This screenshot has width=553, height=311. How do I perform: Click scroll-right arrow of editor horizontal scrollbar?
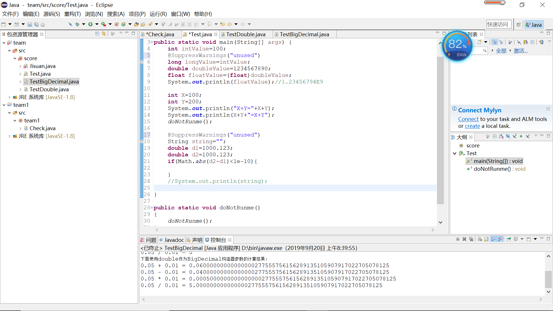pyautogui.click(x=433, y=230)
